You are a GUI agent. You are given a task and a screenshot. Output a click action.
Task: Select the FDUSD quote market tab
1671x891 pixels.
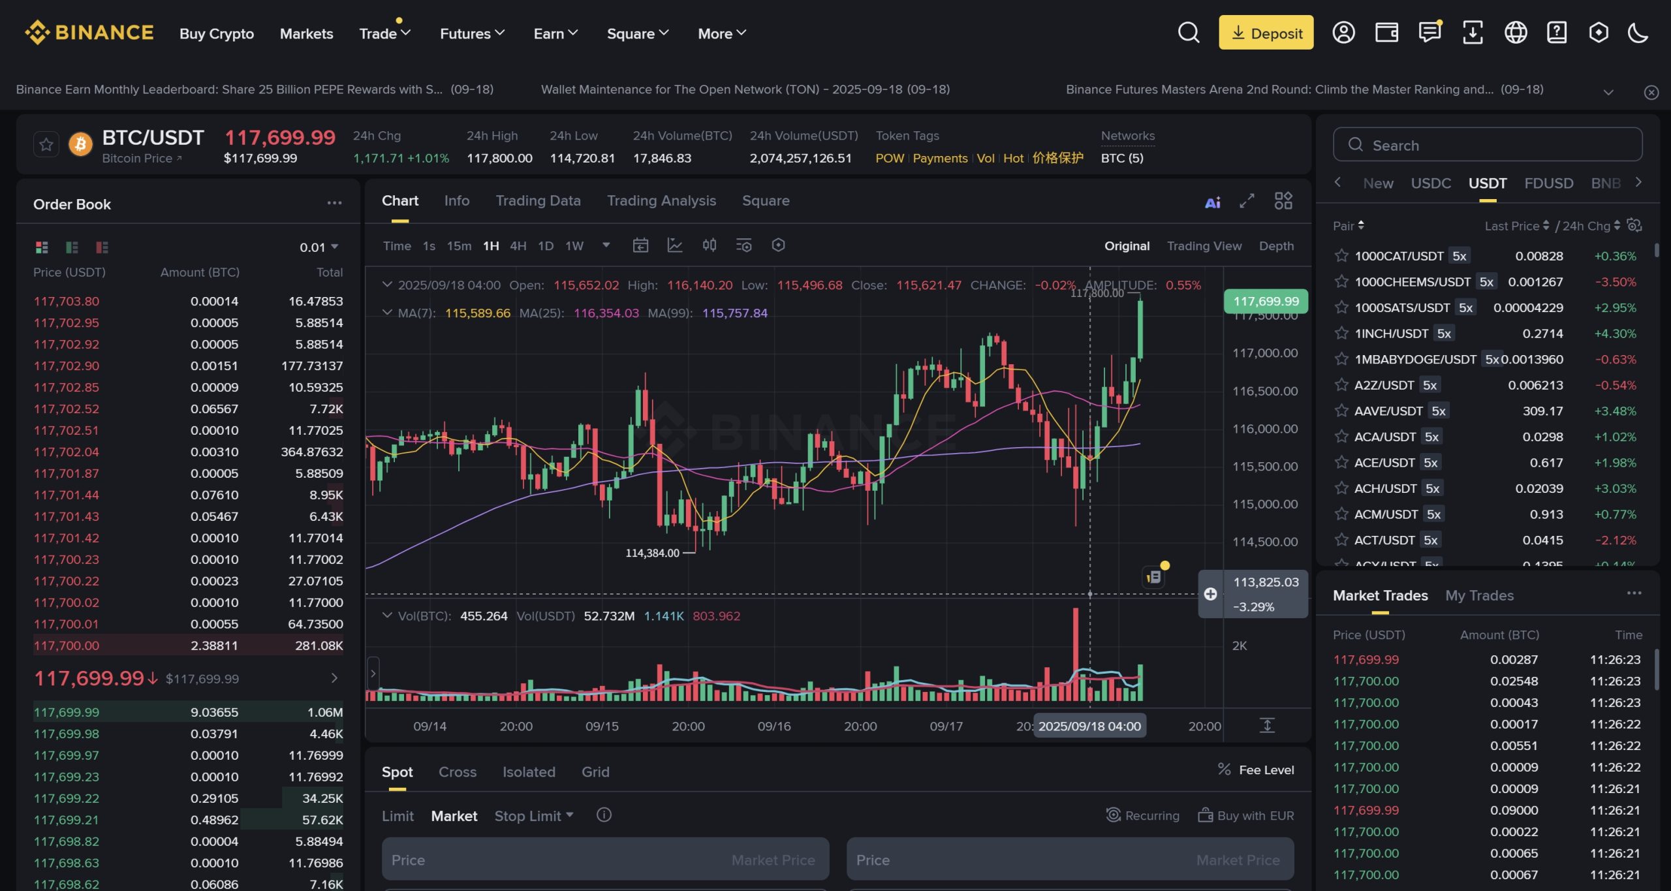1548,183
